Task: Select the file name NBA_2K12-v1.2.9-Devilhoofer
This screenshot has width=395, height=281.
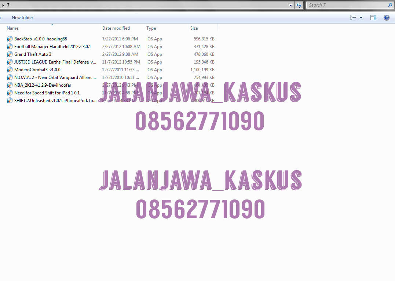Action: (43, 85)
